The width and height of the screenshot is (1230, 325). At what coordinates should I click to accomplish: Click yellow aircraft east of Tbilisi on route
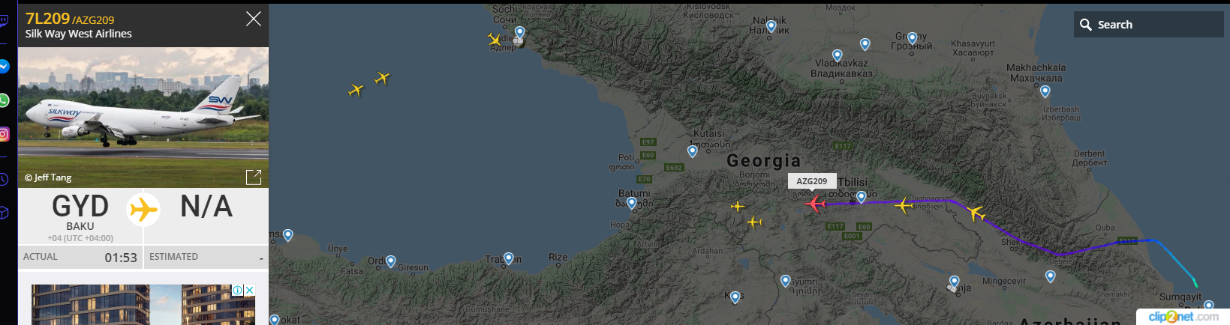point(904,204)
